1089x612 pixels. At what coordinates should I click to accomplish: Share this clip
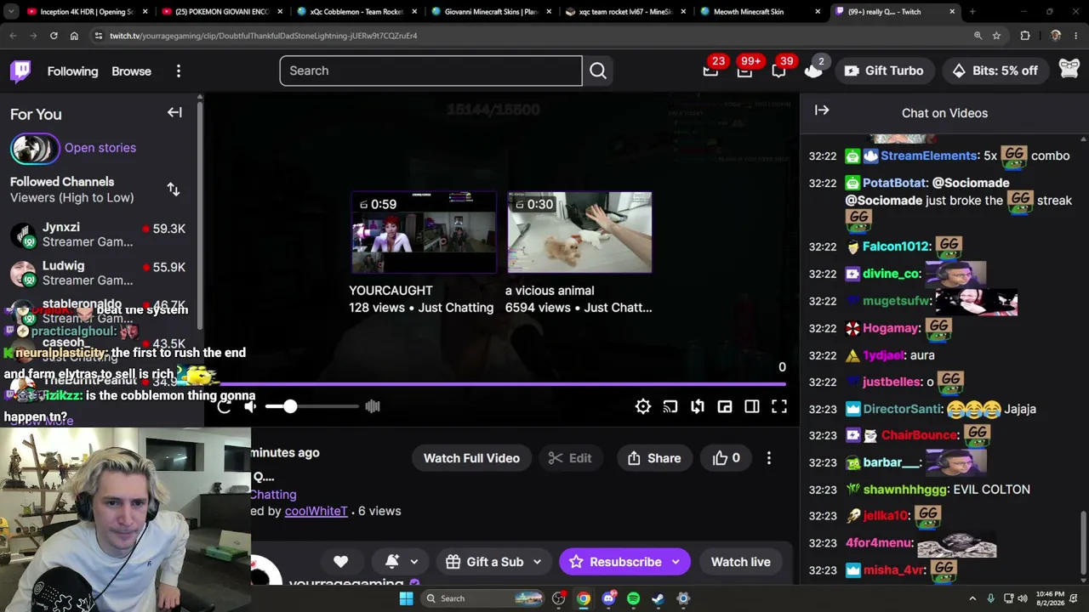pyautogui.click(x=654, y=458)
